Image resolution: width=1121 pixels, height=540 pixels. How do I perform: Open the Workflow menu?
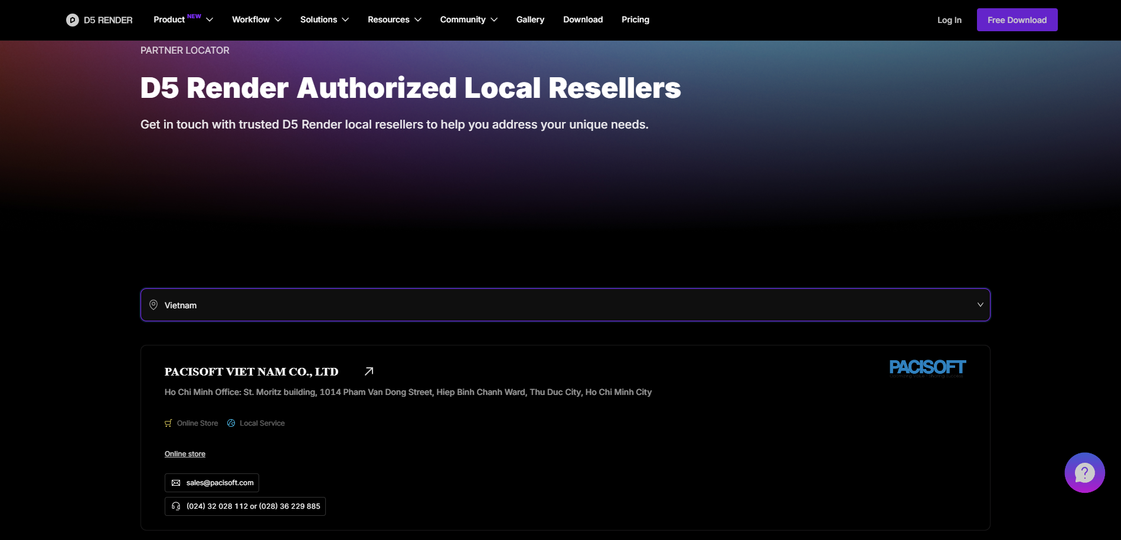pos(257,19)
